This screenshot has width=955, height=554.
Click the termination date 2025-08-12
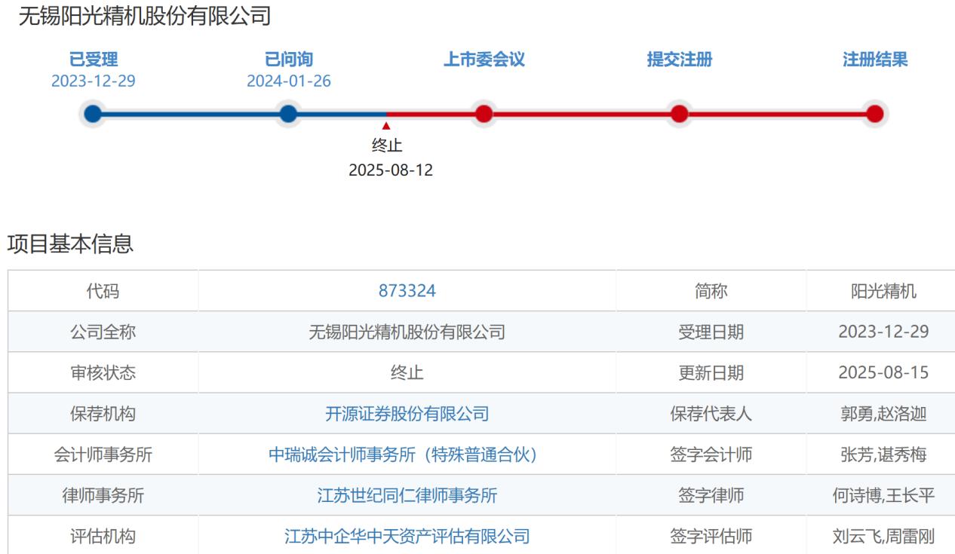(391, 170)
